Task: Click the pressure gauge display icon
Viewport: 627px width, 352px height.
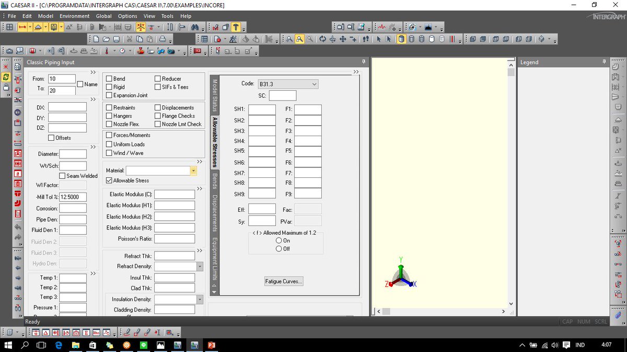Action: click(x=122, y=51)
